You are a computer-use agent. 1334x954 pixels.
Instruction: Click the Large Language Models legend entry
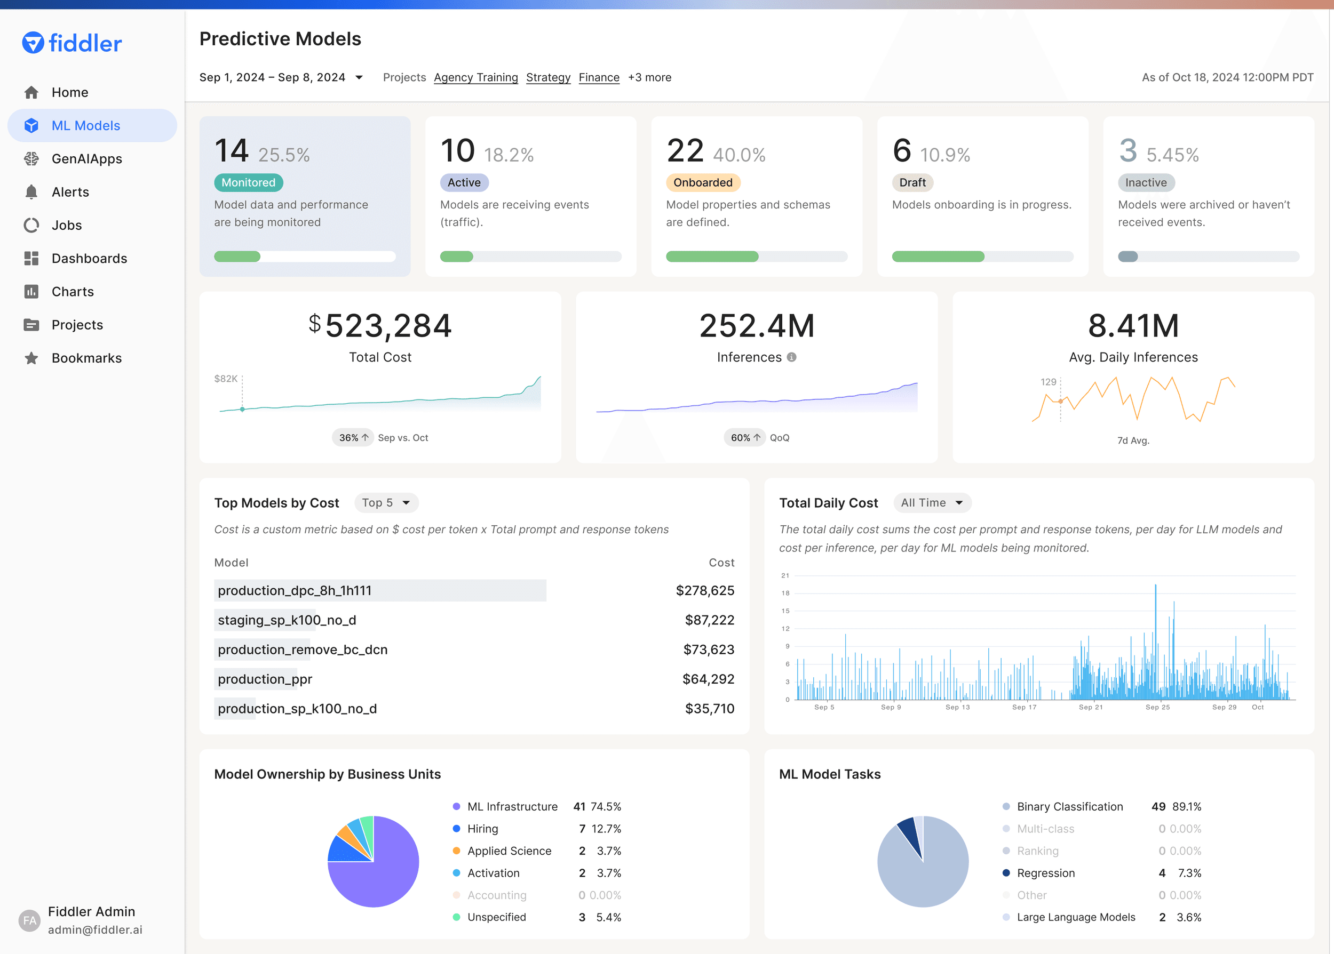point(1102,917)
